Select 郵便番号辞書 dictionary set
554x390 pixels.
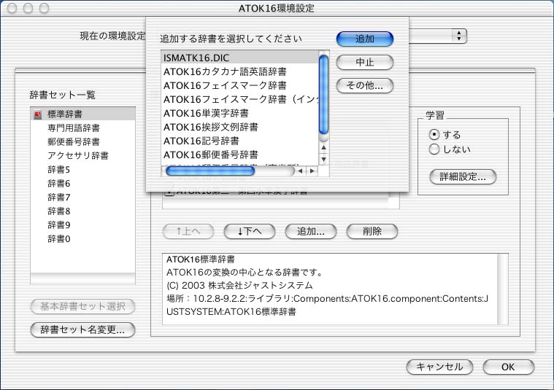click(82, 142)
